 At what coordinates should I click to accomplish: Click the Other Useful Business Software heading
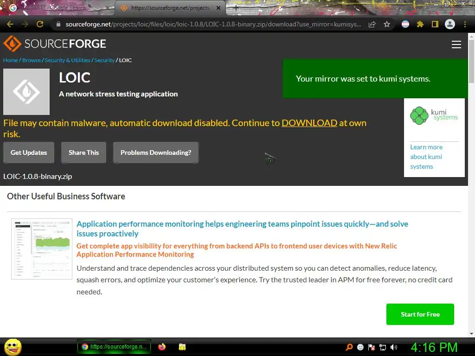pos(66,196)
